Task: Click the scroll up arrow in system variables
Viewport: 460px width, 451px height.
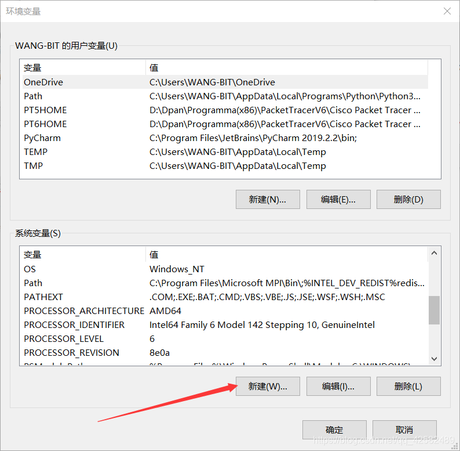Action: [435, 253]
